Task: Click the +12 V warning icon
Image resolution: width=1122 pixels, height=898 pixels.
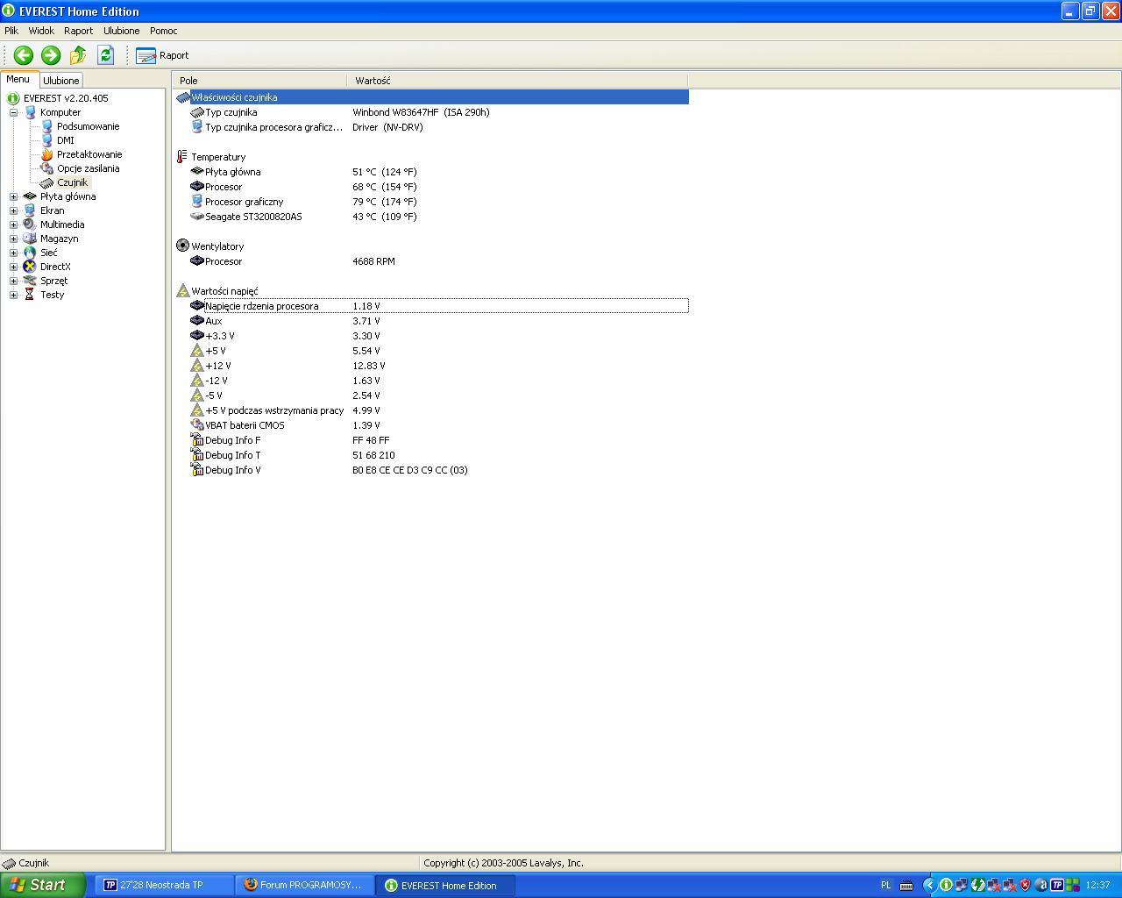Action: 197,366
